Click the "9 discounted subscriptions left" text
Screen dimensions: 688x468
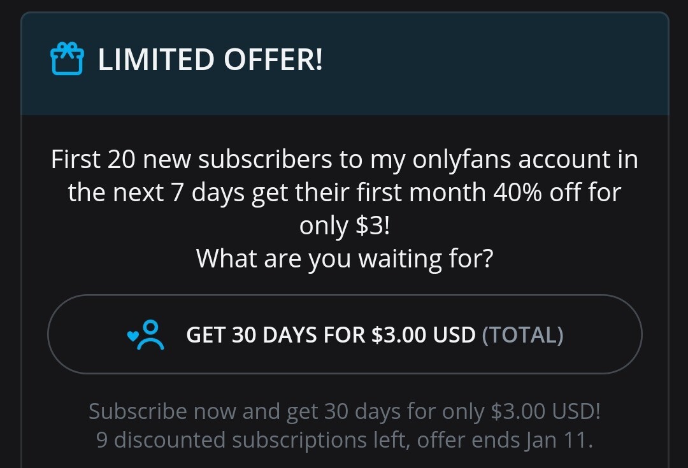tap(252, 440)
